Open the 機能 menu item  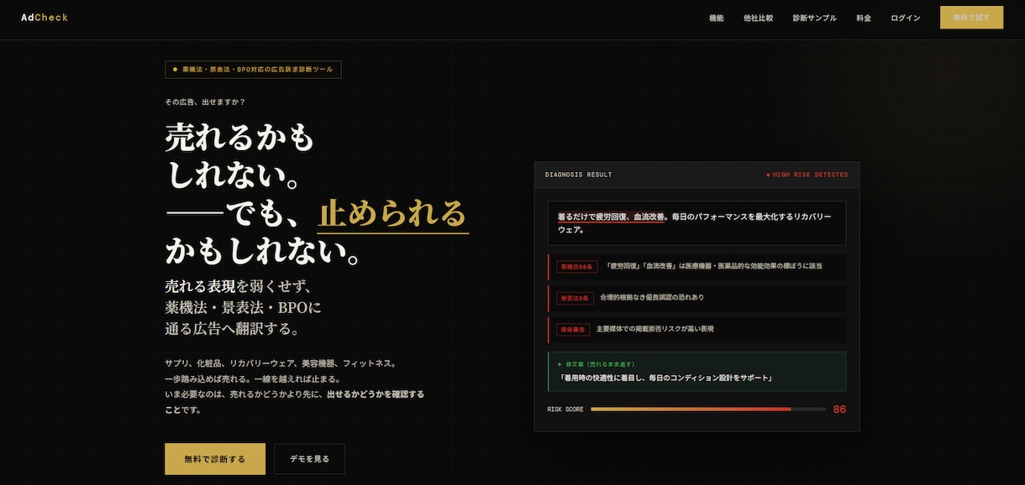pyautogui.click(x=716, y=18)
